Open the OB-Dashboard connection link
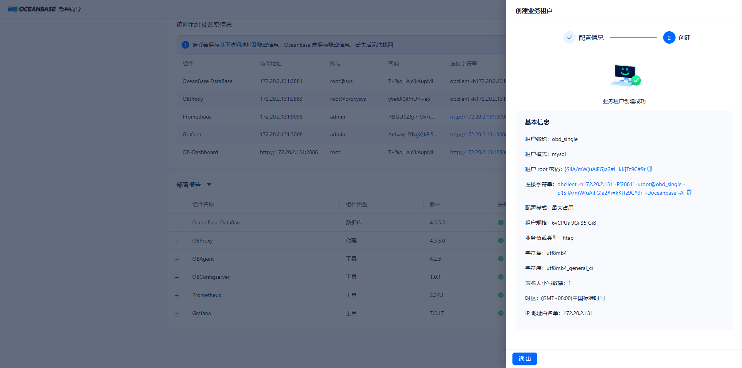 click(478, 152)
